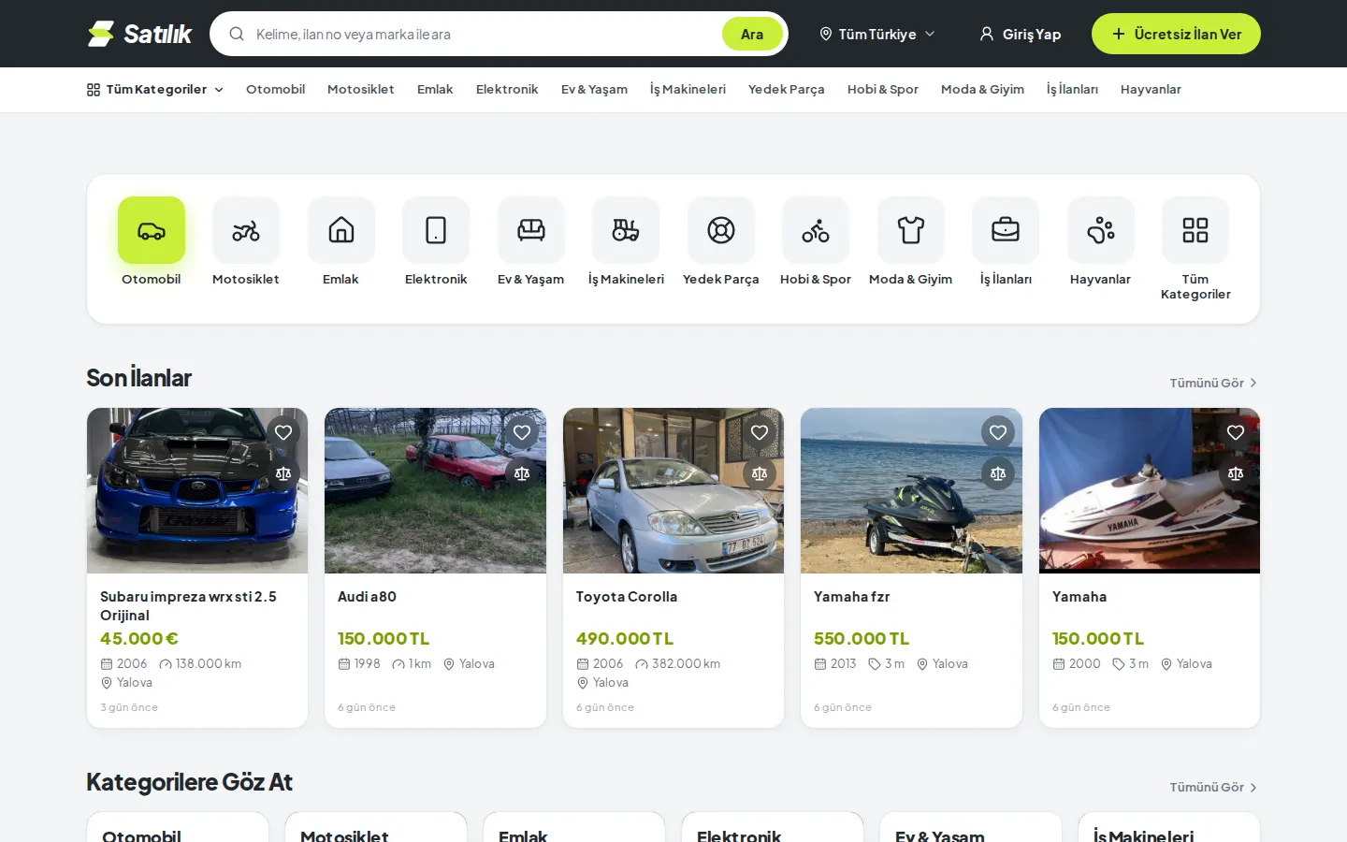Favorite the 150.000 TL Yamaha listing
The width and height of the screenshot is (1347, 842).
tap(1236, 432)
